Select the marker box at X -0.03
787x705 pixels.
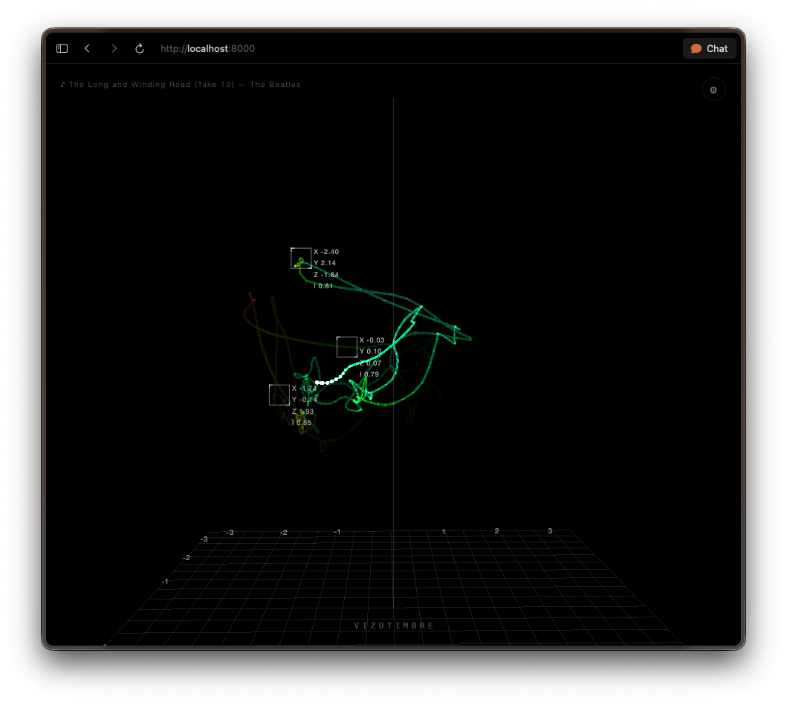pyautogui.click(x=347, y=347)
